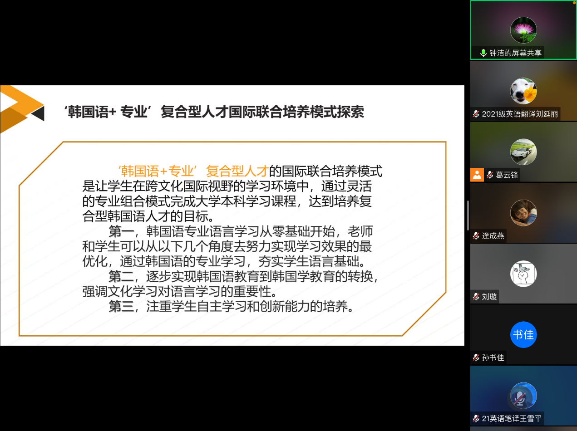
Task: Click the name label 2021级英语翻译刘延丽
Action: click(x=520, y=114)
